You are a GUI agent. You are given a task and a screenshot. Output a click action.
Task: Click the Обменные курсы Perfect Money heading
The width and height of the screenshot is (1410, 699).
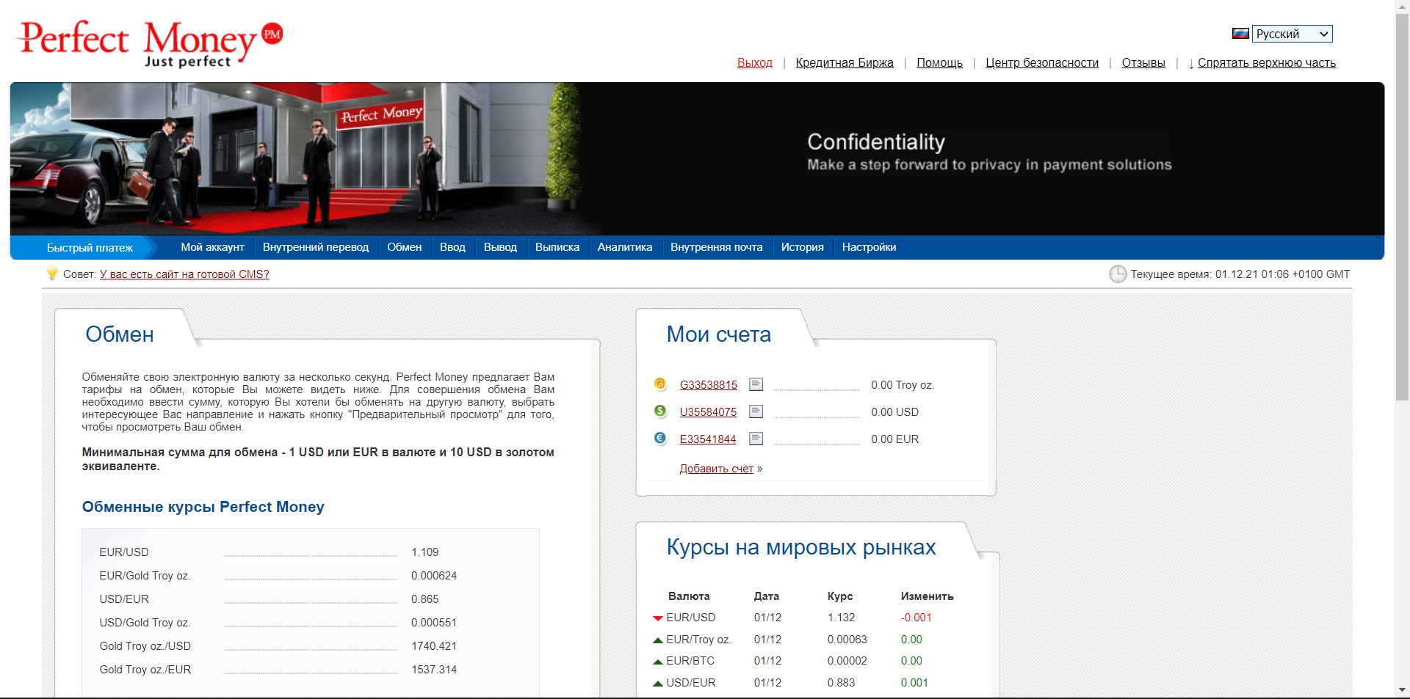coord(203,507)
